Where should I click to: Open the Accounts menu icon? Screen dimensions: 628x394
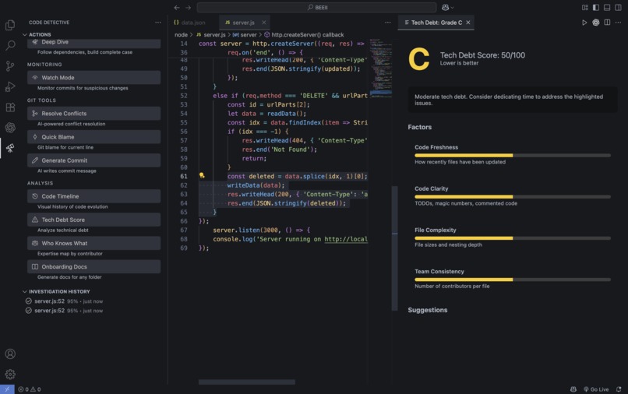coord(10,354)
